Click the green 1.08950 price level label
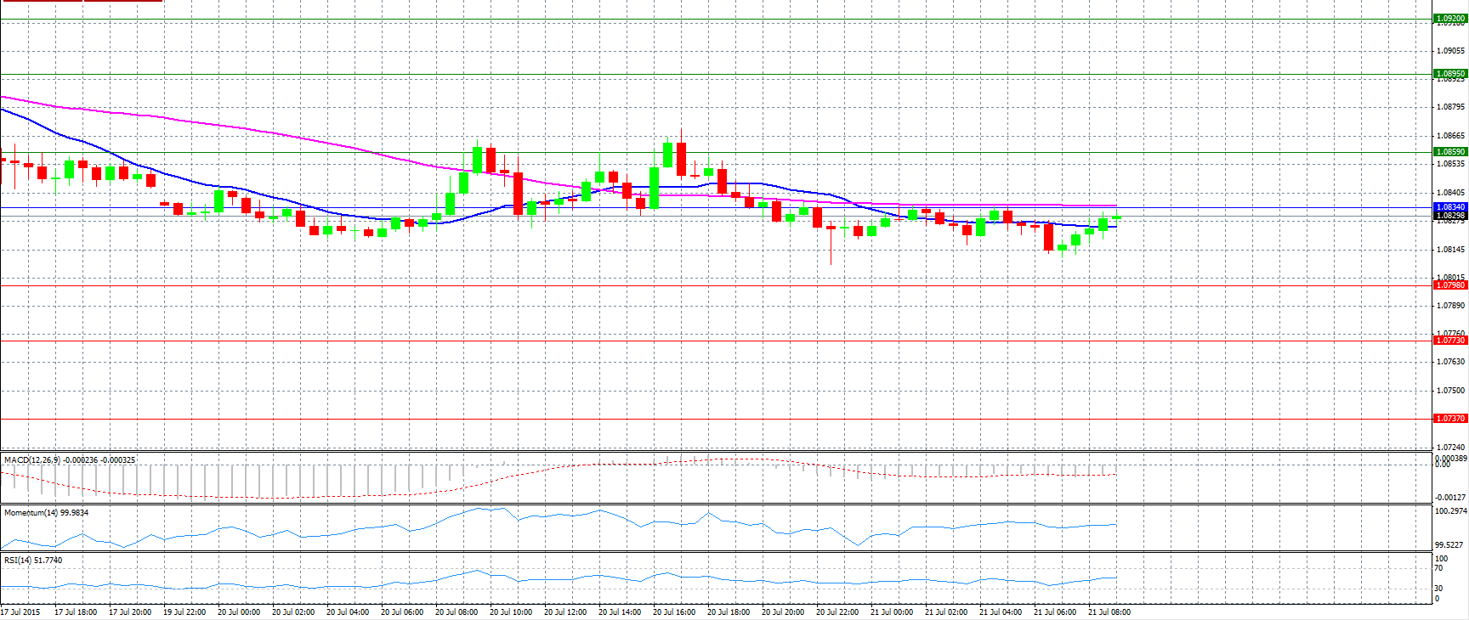Viewport: 1469px width, 620px height. click(x=1450, y=74)
